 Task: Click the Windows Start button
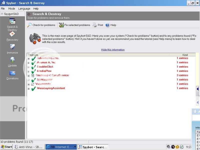click(x=6, y=147)
